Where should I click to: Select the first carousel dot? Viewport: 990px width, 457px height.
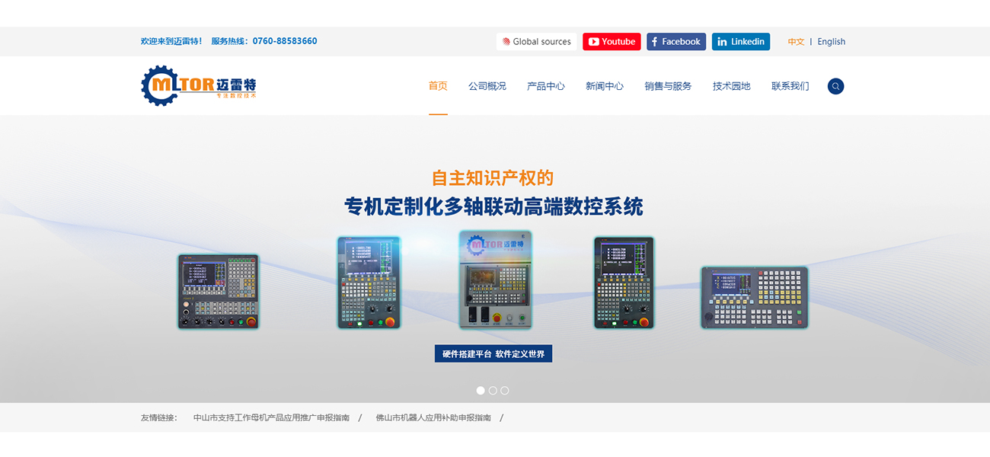(481, 390)
